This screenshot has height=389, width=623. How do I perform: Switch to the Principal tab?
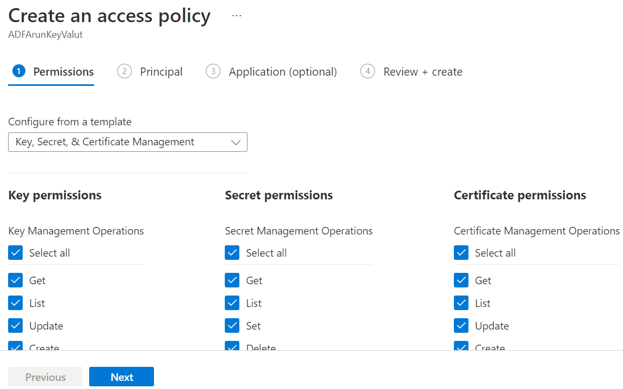(x=161, y=72)
